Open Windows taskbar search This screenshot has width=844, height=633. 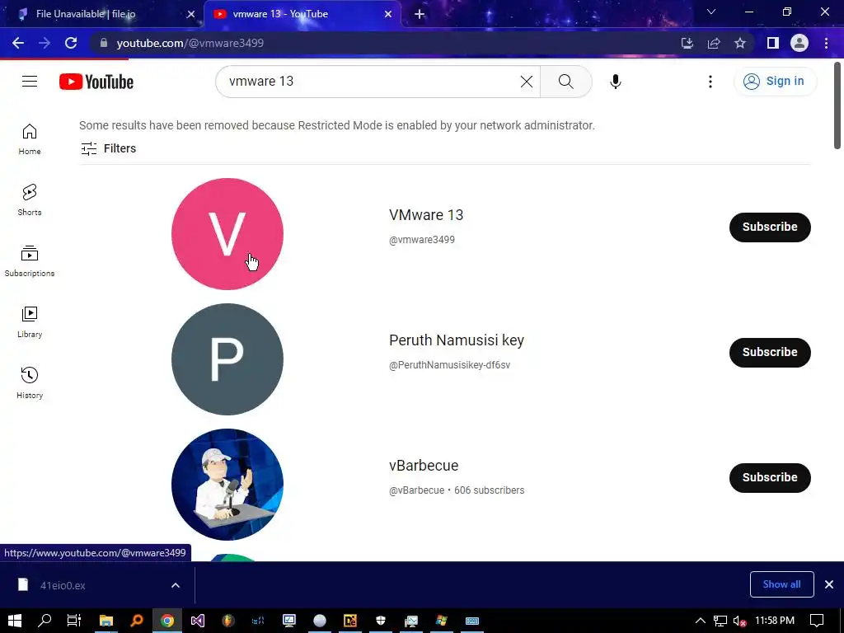tap(45, 621)
